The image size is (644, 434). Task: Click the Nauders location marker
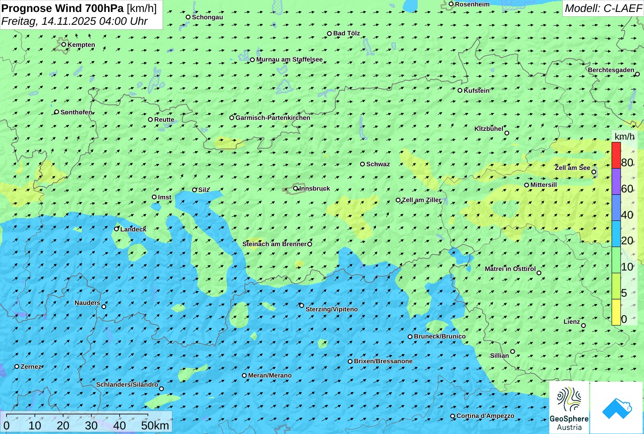click(x=104, y=307)
